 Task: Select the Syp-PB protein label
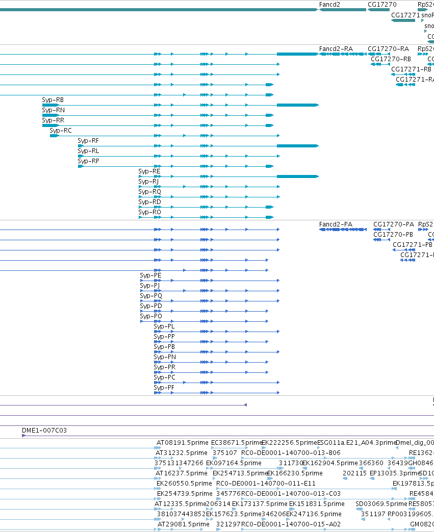[164, 346]
